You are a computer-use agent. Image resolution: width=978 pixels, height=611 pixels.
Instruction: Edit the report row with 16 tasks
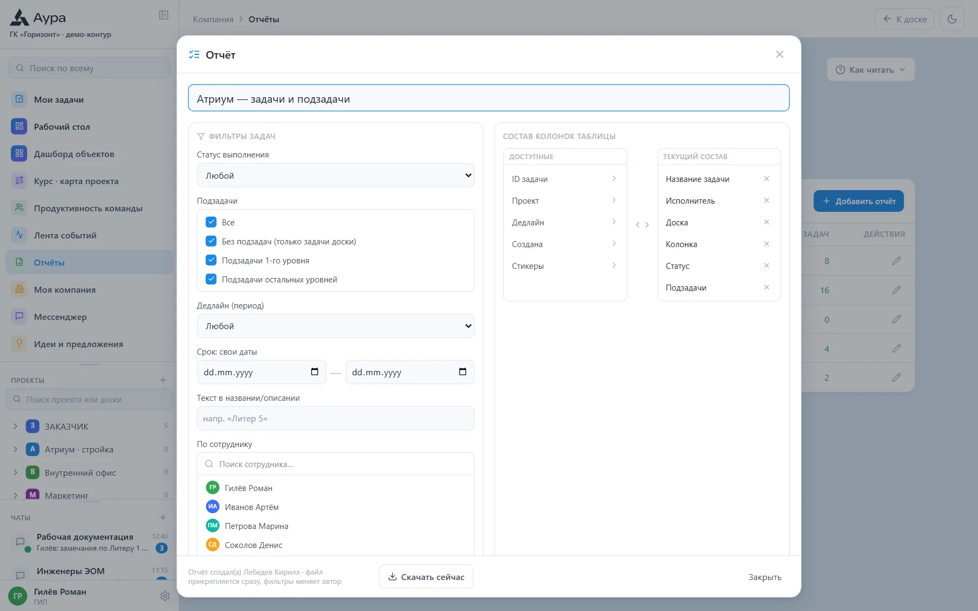tap(896, 290)
